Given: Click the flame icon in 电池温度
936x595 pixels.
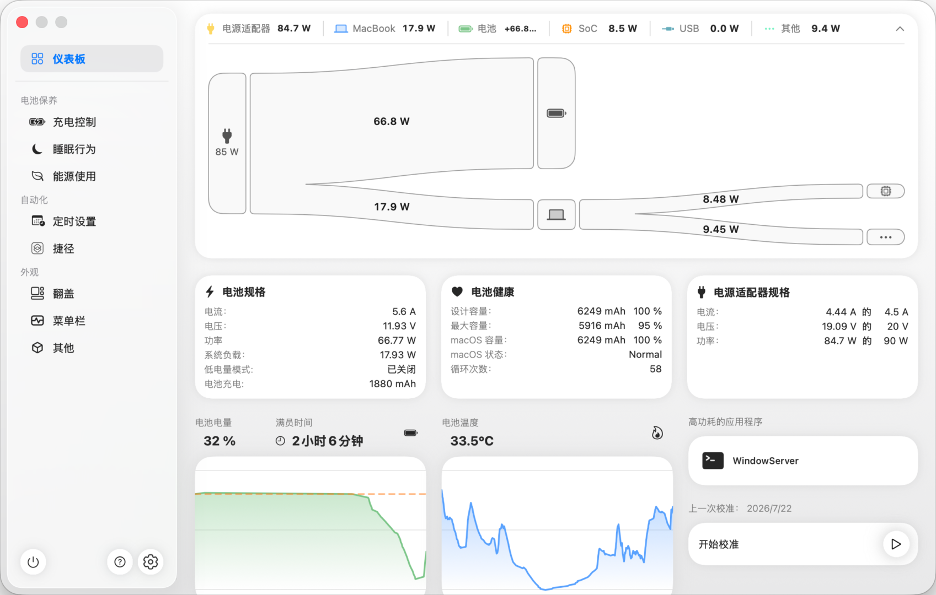Looking at the screenshot, I should pos(657,433).
